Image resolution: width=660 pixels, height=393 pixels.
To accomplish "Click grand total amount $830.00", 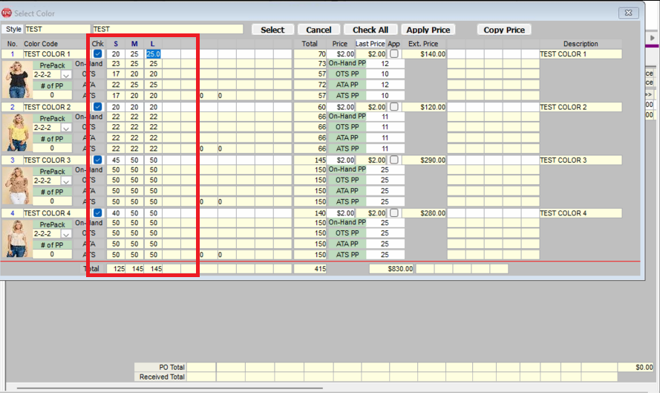I will tap(391, 269).
